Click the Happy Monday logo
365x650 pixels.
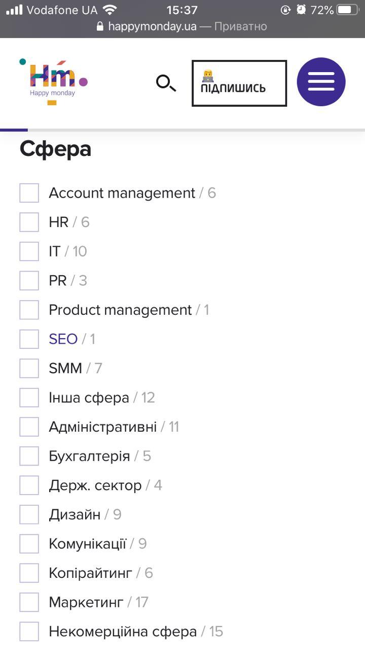[53, 79]
